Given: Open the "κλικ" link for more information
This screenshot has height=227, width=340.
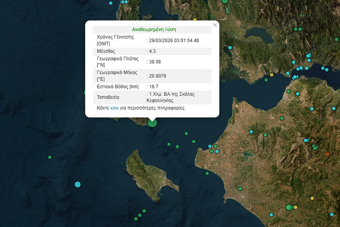Looking at the screenshot, I should point(114,108).
